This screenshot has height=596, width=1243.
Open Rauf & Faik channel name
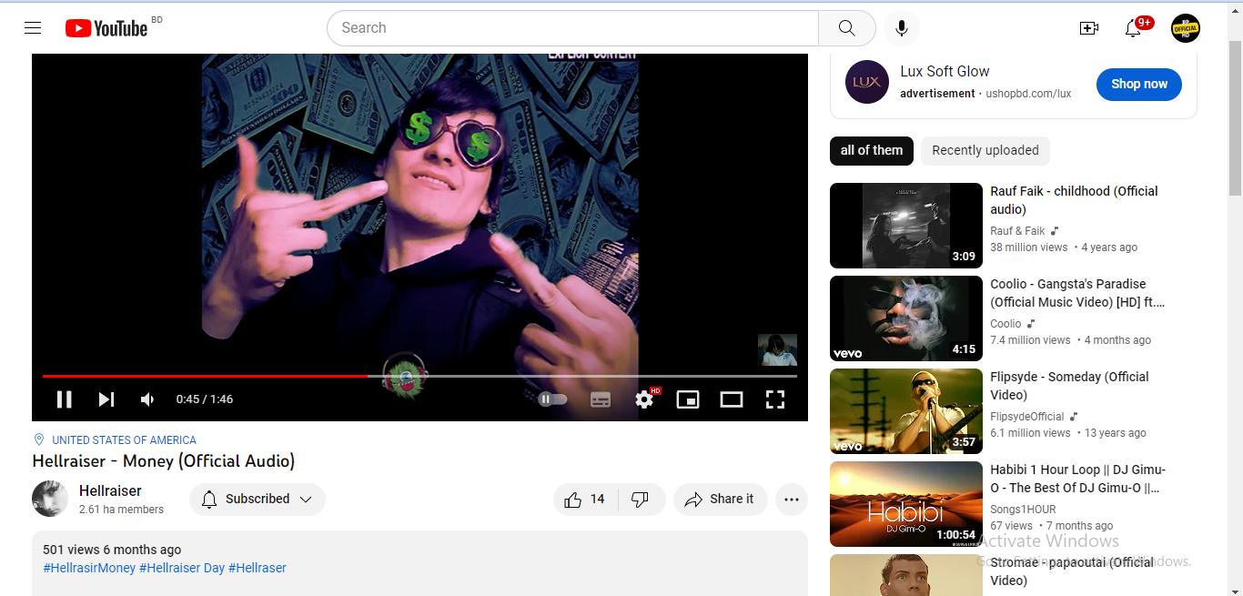[x=1017, y=231]
